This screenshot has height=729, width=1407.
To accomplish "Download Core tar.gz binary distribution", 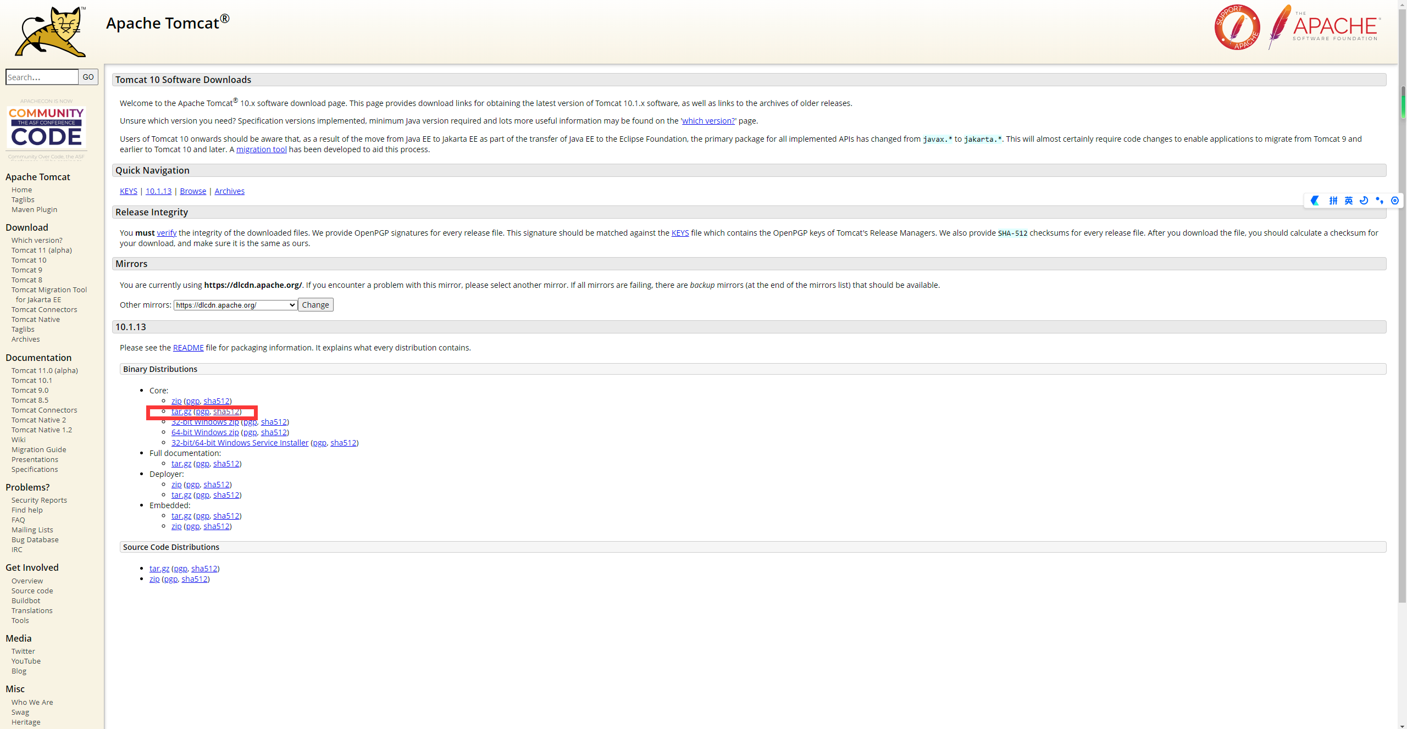I will pyautogui.click(x=181, y=411).
